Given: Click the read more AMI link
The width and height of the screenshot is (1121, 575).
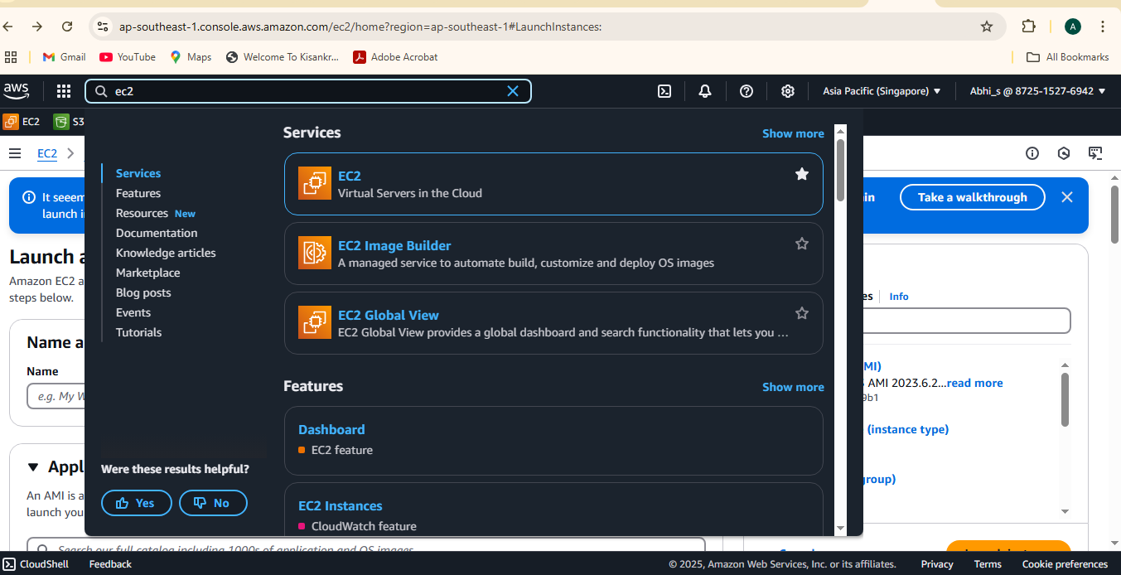Looking at the screenshot, I should (x=974, y=383).
